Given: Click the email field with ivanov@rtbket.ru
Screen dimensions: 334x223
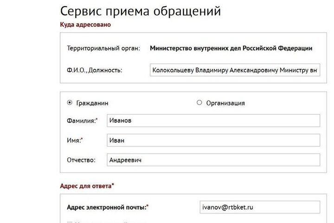Looking at the screenshot, I should point(259,207).
